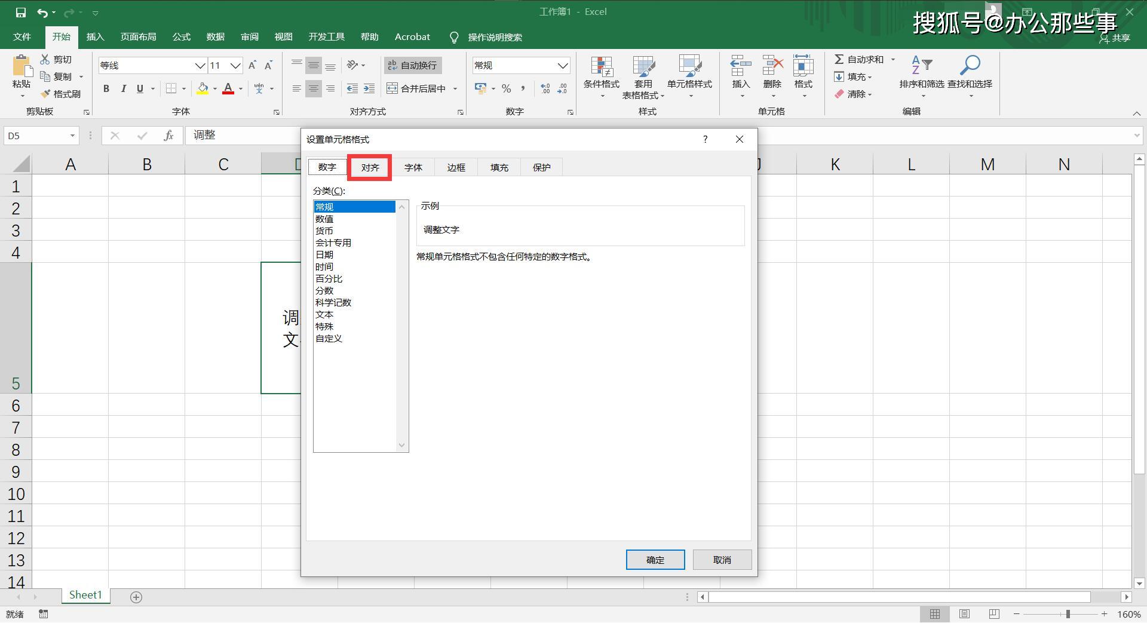Viewport: 1147px width, 623px height.
Task: Click the Underline formatting icon
Action: click(140, 88)
